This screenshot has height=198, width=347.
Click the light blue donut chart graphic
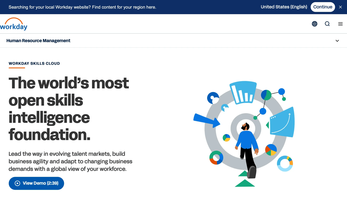(285, 164)
